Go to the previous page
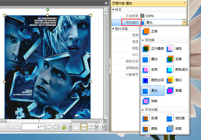Viewport: 201px width, 140px height. [18, 127]
